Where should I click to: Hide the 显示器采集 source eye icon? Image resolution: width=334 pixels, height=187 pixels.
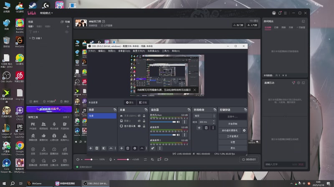click(139, 126)
